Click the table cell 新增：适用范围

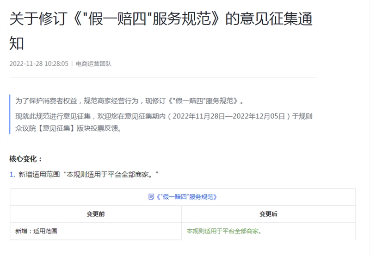click(36, 231)
